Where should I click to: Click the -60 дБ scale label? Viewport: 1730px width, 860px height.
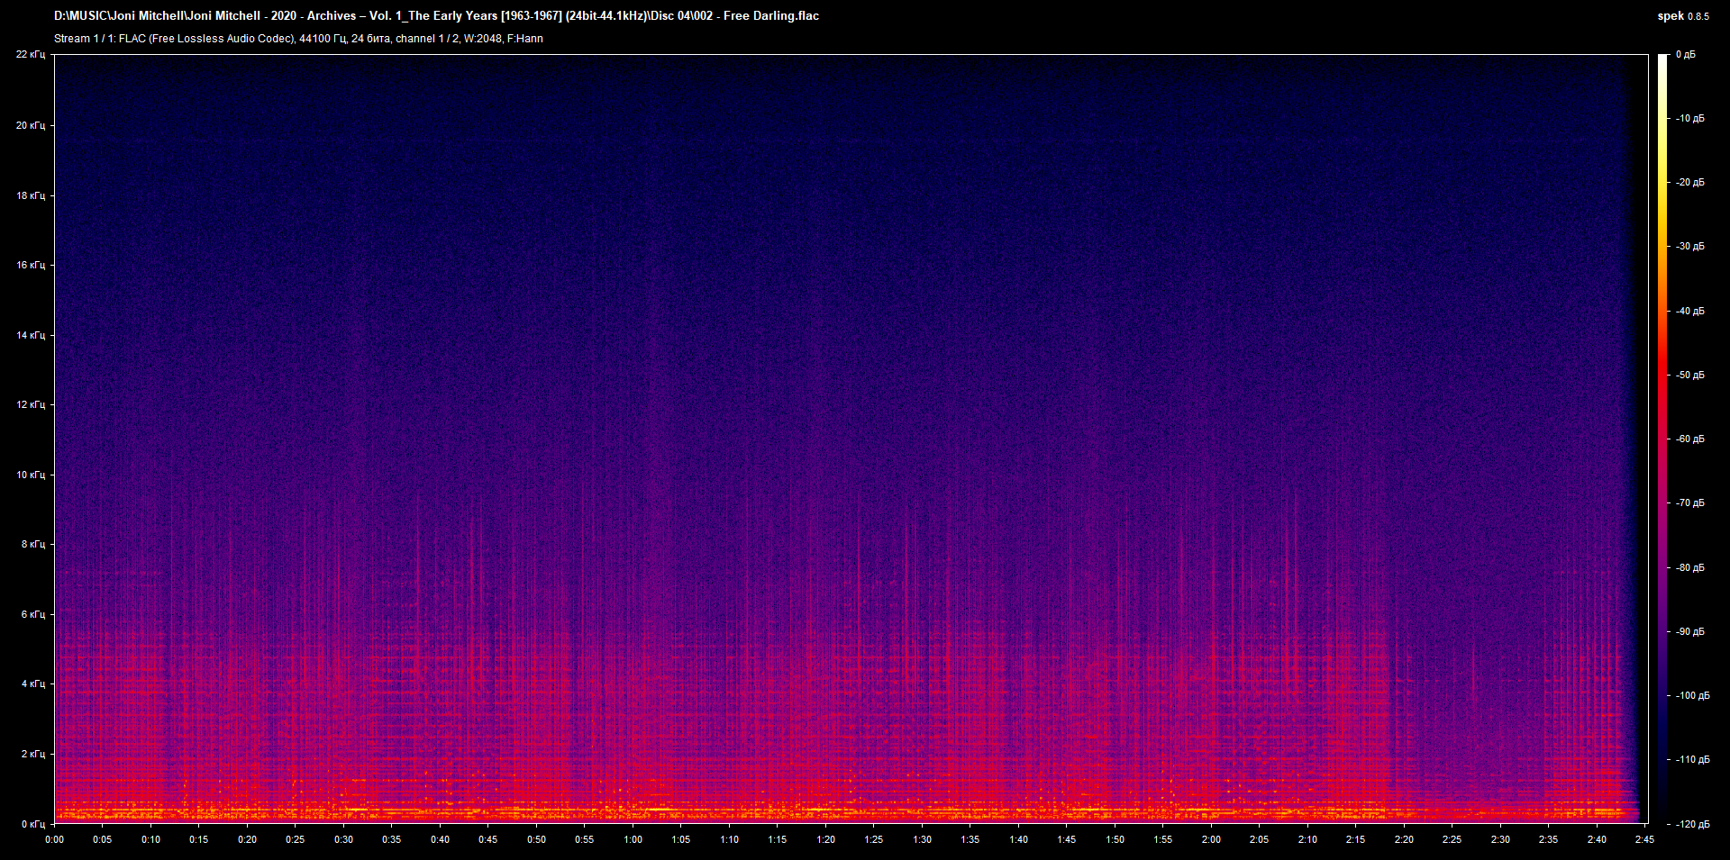pos(1690,439)
